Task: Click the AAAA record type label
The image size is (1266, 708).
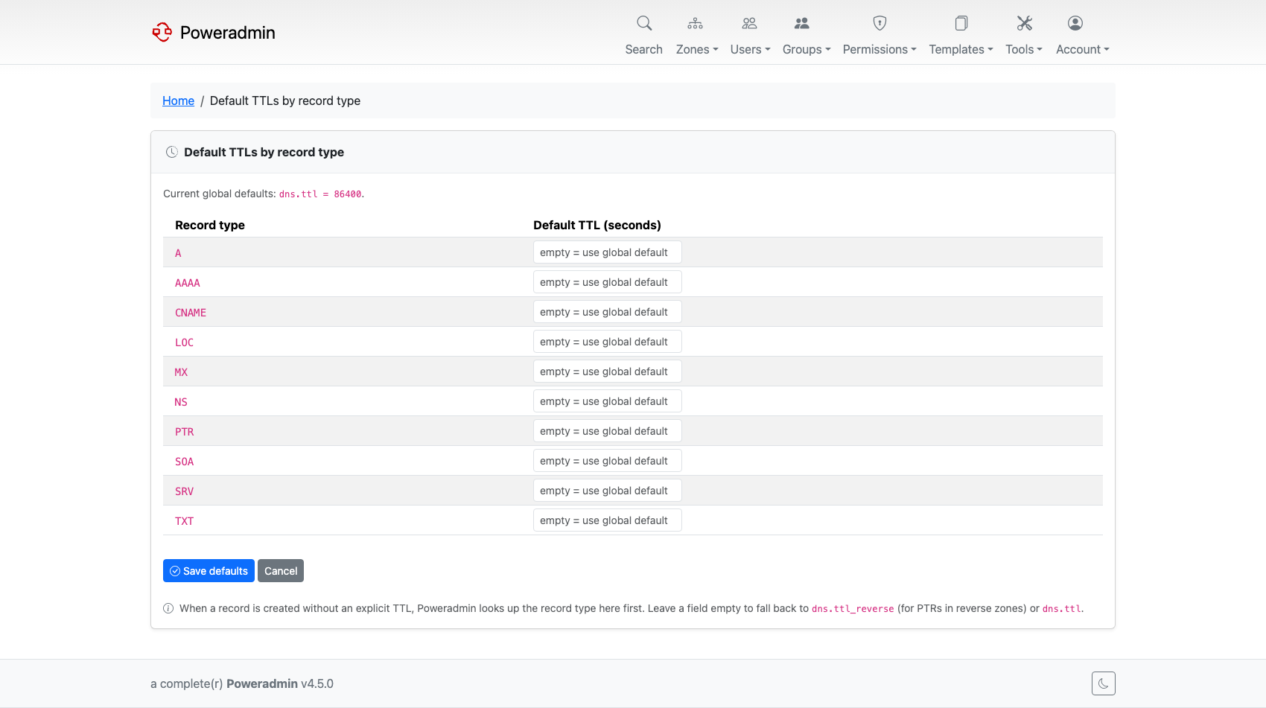Action: point(188,283)
